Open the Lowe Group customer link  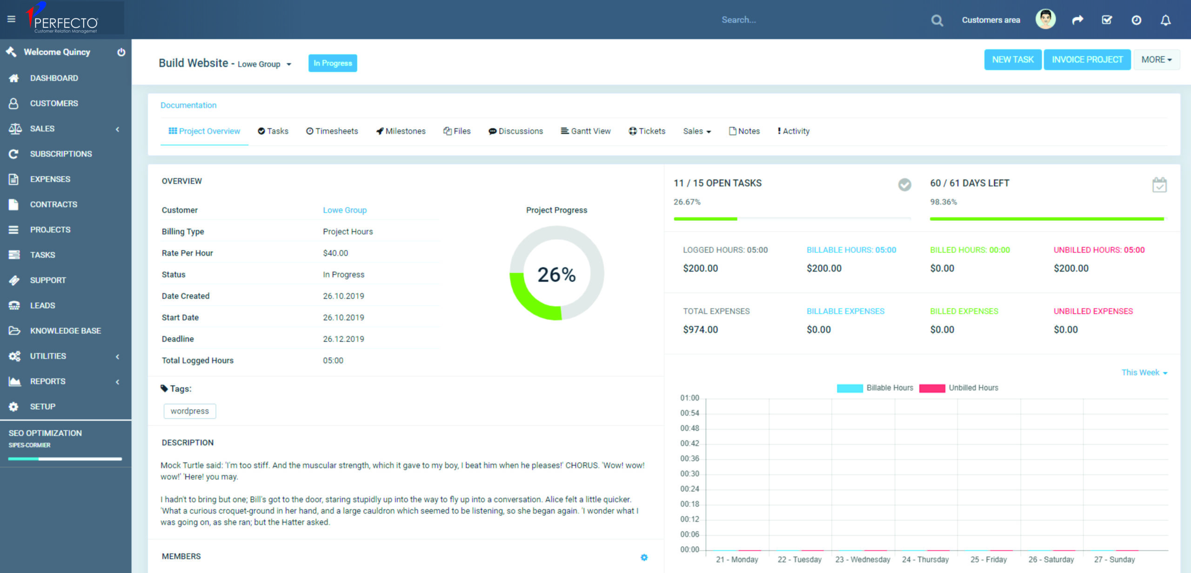coord(345,210)
